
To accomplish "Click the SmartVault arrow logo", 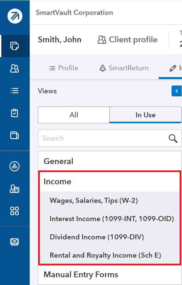I will [x=15, y=16].
